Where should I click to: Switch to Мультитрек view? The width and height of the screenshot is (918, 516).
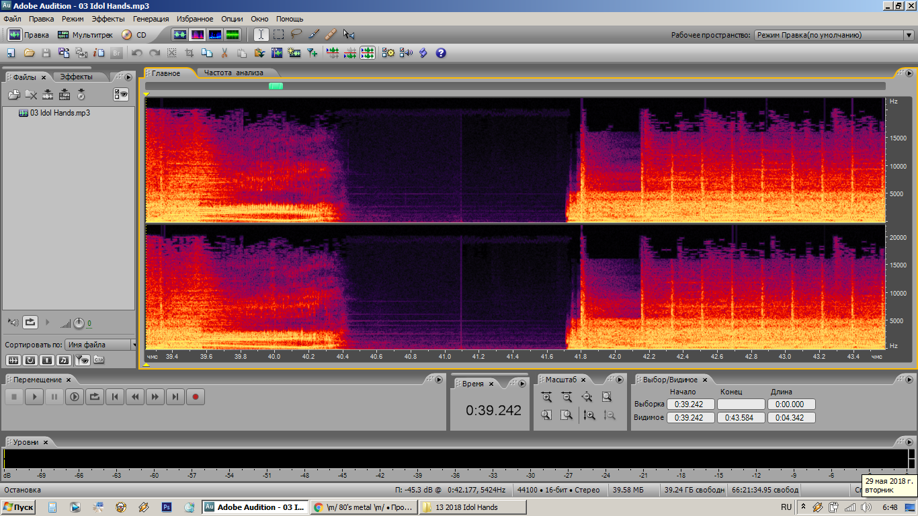pos(85,35)
